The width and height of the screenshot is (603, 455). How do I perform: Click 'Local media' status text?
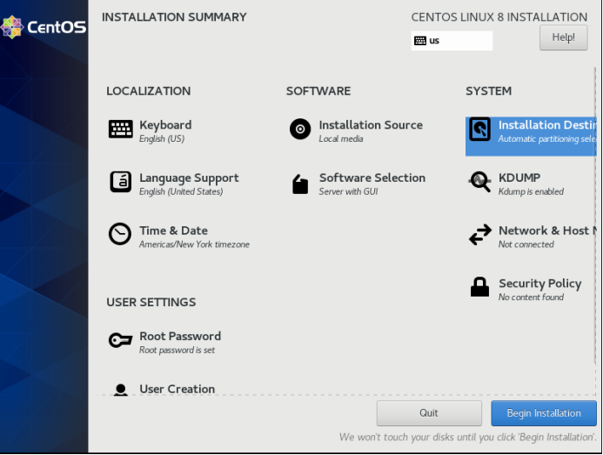point(341,139)
